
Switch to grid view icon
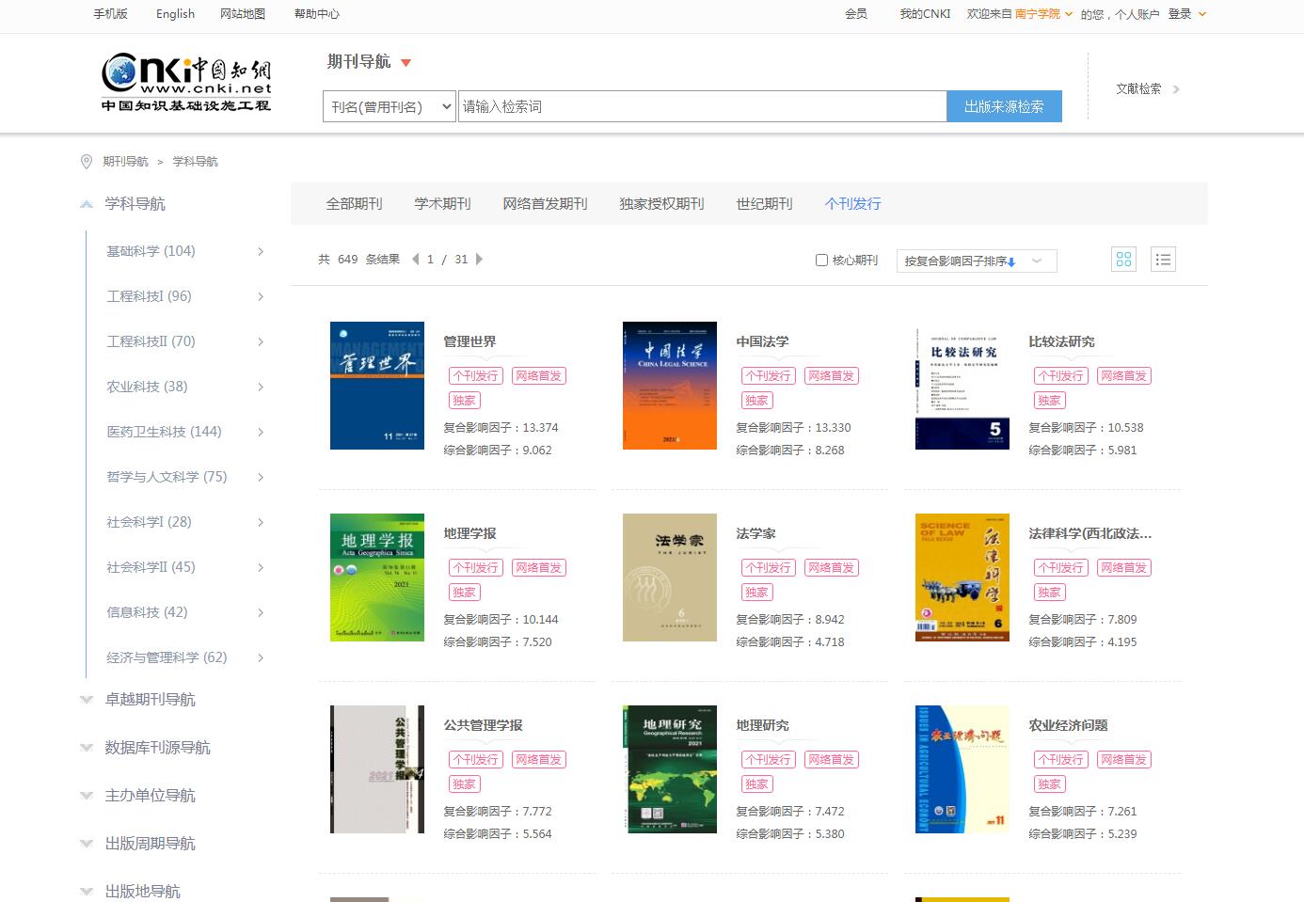pyautogui.click(x=1123, y=260)
